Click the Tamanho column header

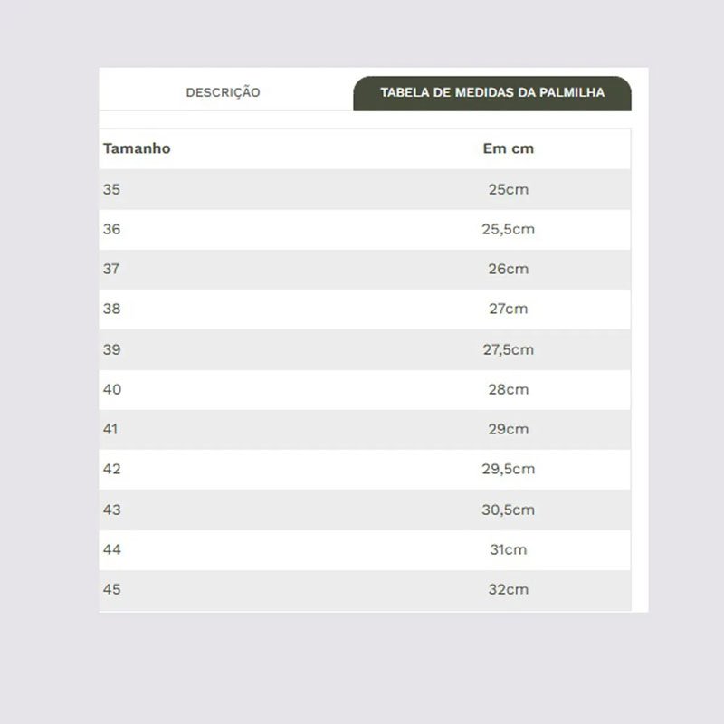pos(137,148)
